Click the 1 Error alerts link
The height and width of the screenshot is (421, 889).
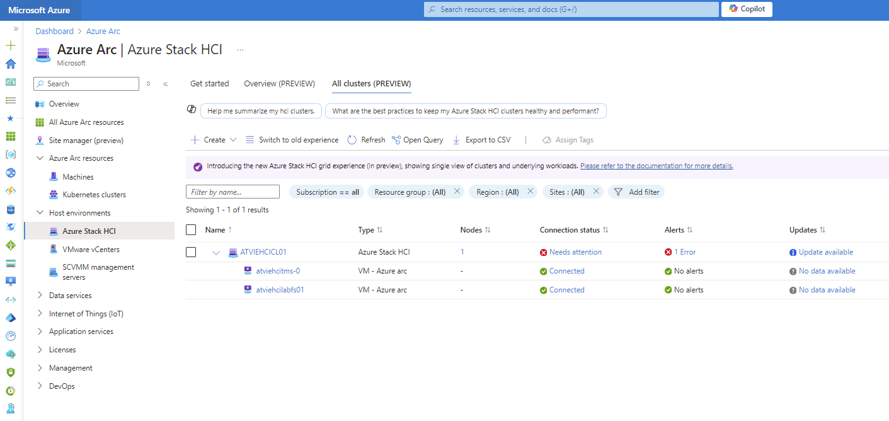[x=685, y=252]
